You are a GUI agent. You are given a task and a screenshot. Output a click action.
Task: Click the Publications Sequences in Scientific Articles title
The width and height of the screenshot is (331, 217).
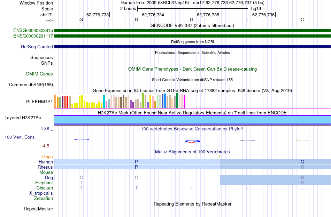click(192, 53)
